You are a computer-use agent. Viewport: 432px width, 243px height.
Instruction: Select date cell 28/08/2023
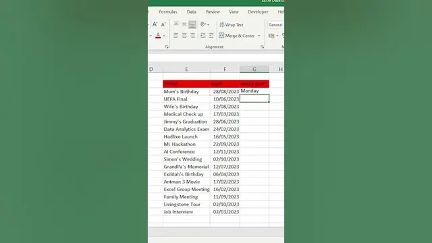pyautogui.click(x=225, y=92)
